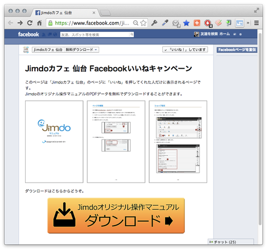267x249 pixels.
Task: Toggle the「いいね！」しています button
Action: 185,50
